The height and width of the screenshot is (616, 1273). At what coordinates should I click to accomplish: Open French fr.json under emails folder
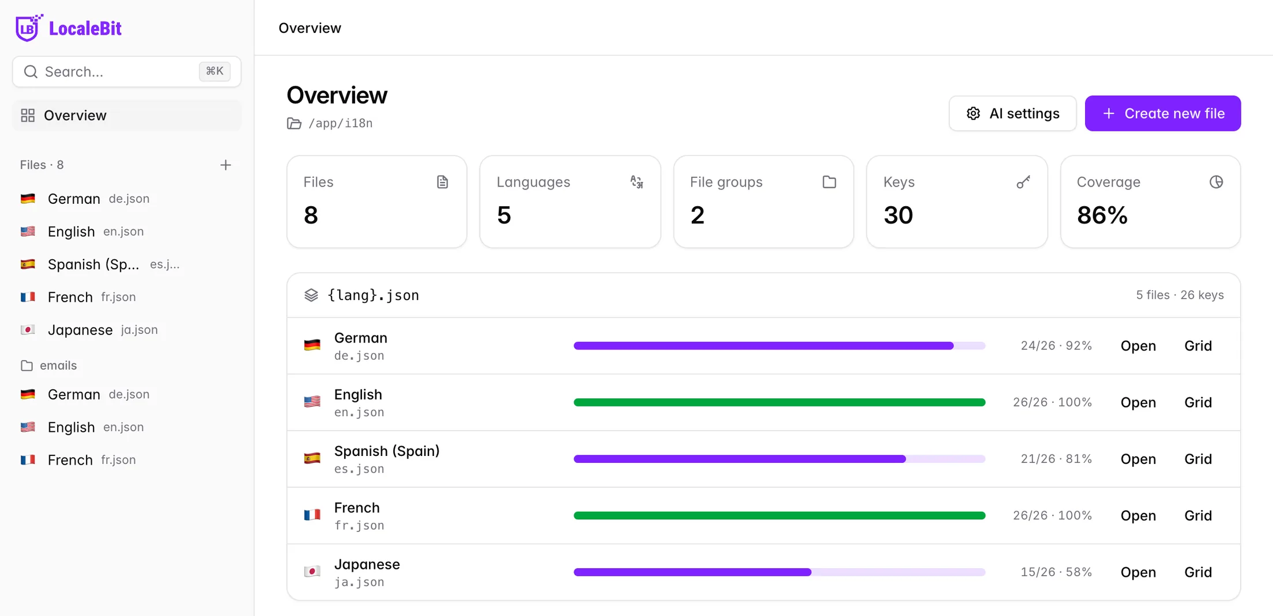tap(127, 460)
